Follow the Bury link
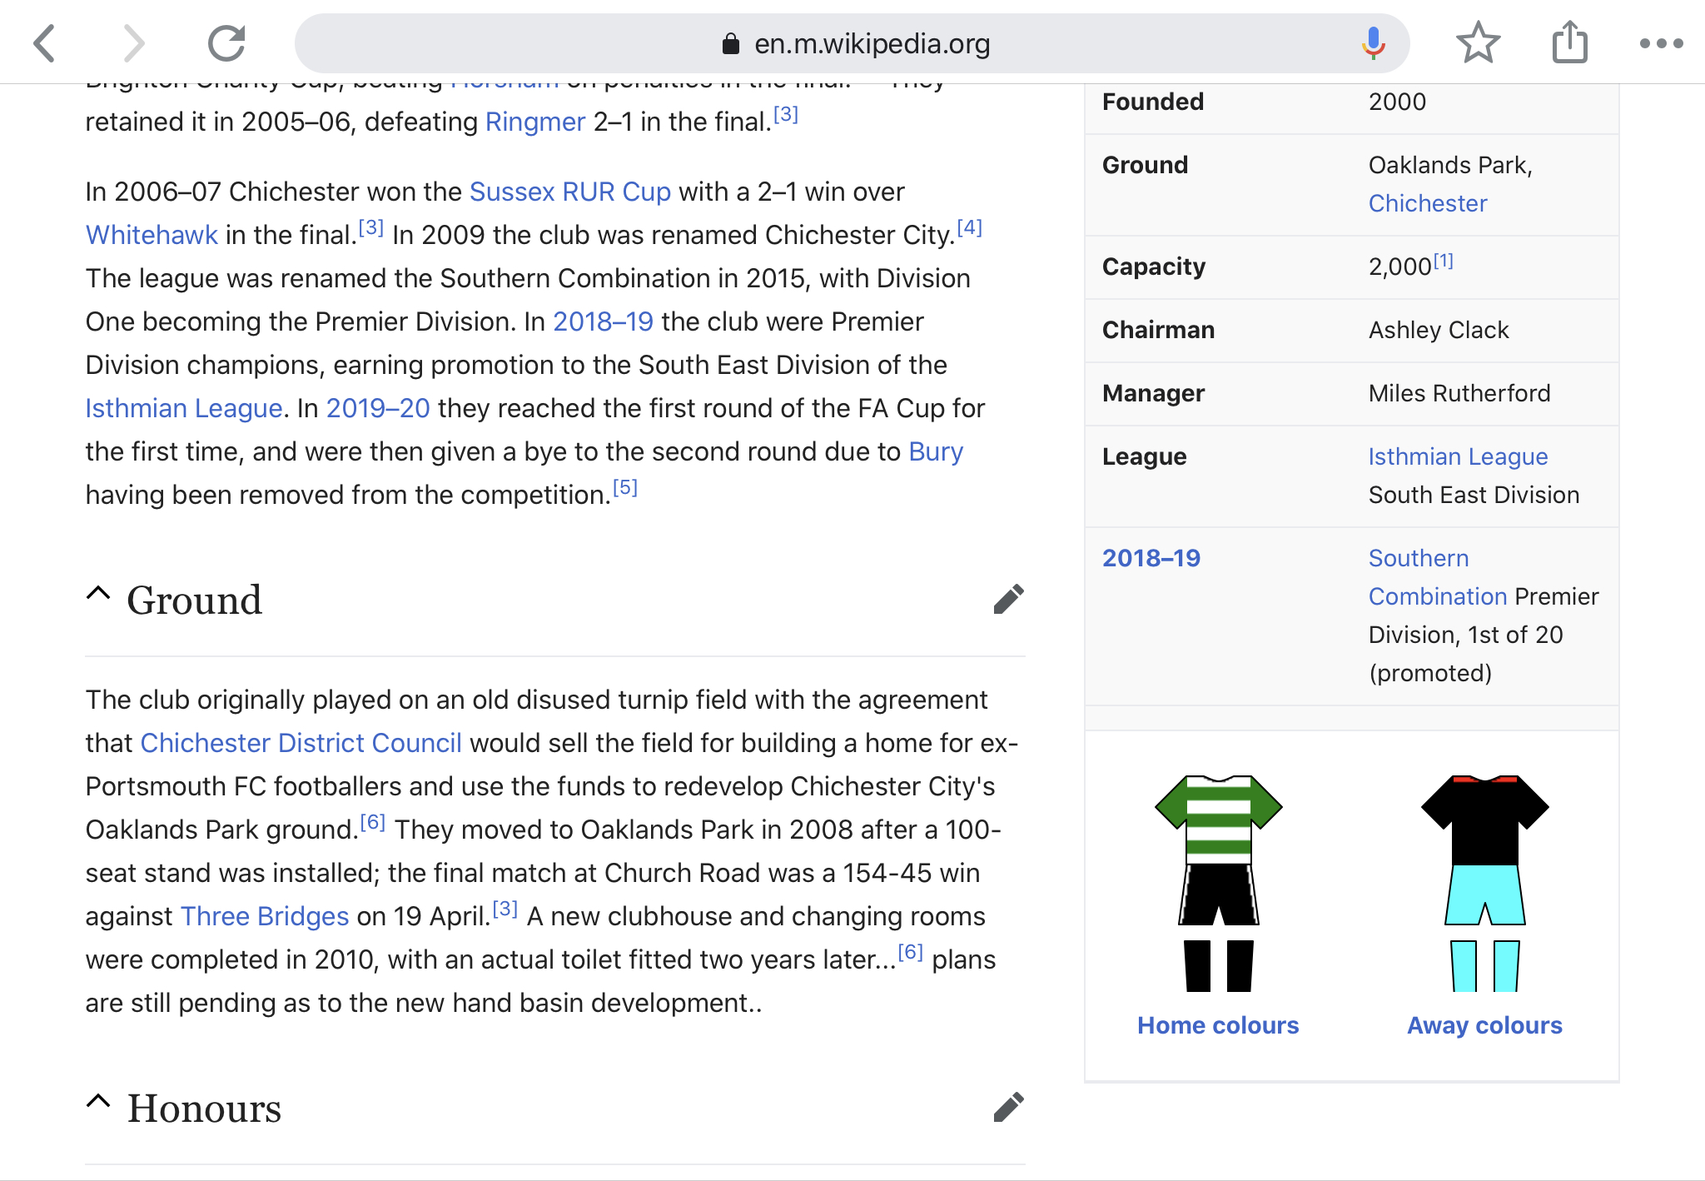This screenshot has width=1705, height=1181. tap(936, 451)
